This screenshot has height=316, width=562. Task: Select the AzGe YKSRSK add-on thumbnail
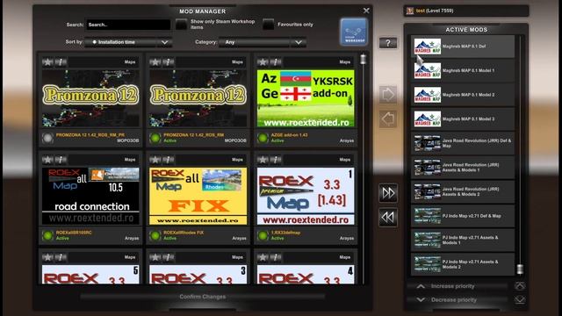(x=306, y=98)
